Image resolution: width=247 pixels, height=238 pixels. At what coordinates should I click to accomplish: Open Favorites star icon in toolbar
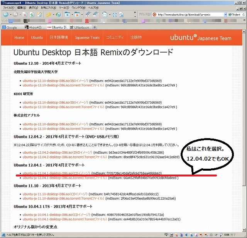coord(48,15)
